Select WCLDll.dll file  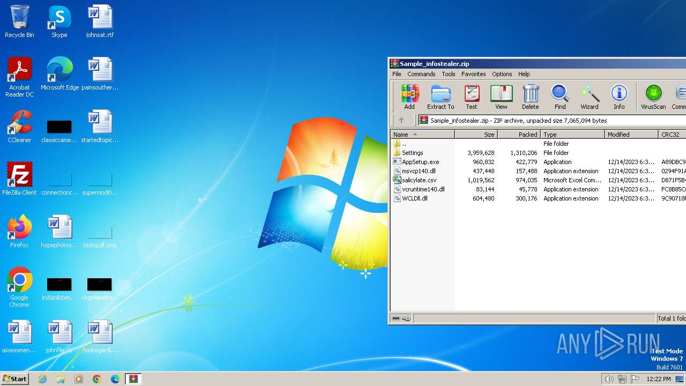538,198
